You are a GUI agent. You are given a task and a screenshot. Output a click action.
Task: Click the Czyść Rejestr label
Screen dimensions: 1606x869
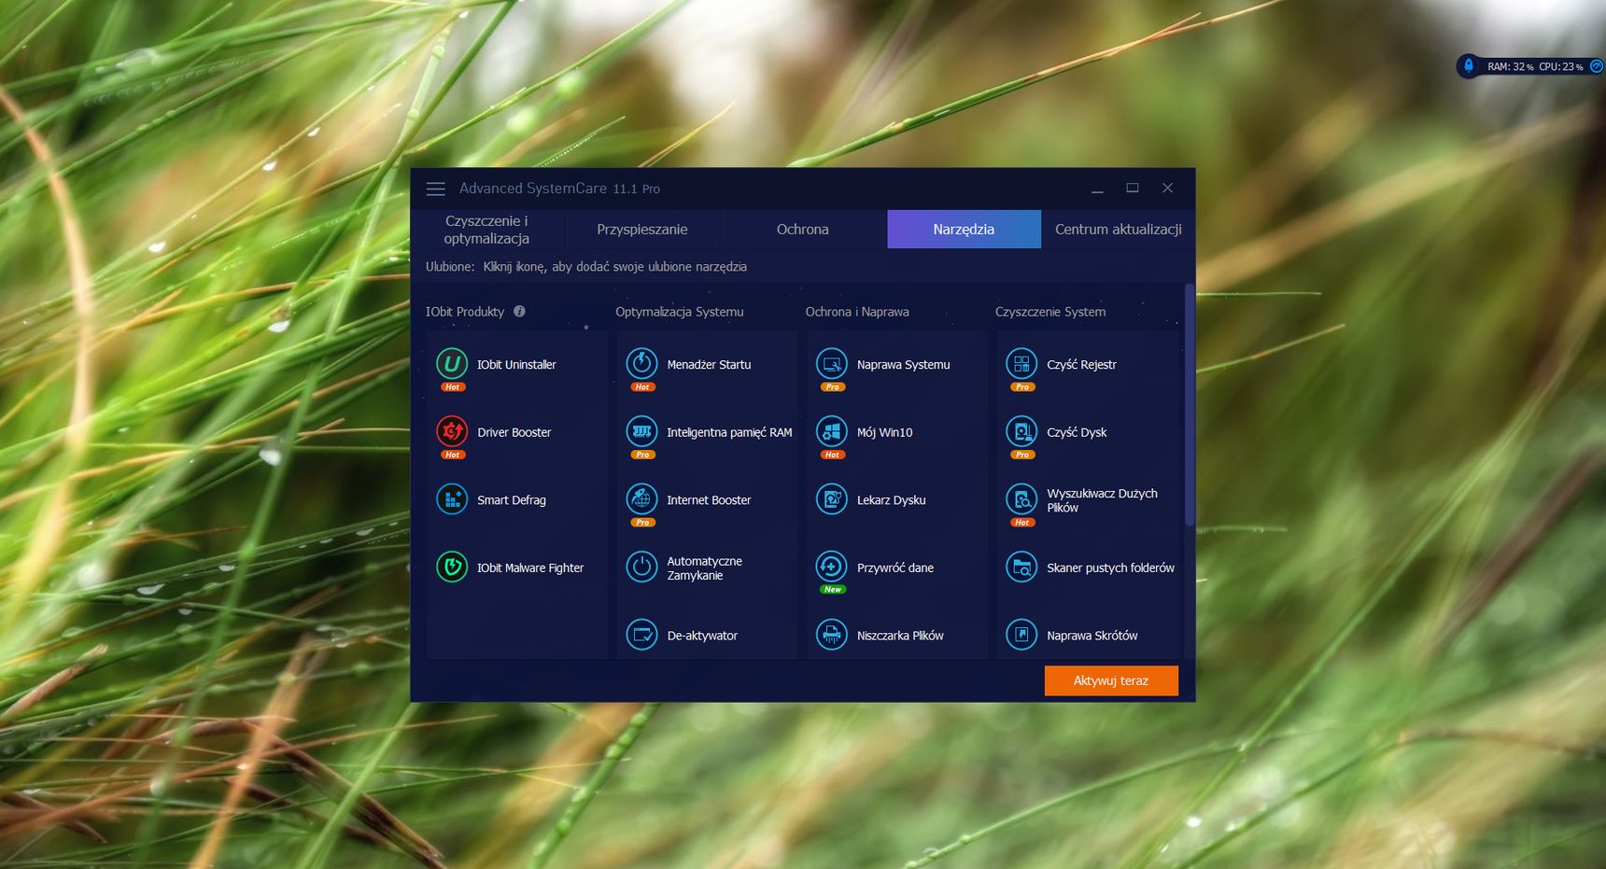1081,365
